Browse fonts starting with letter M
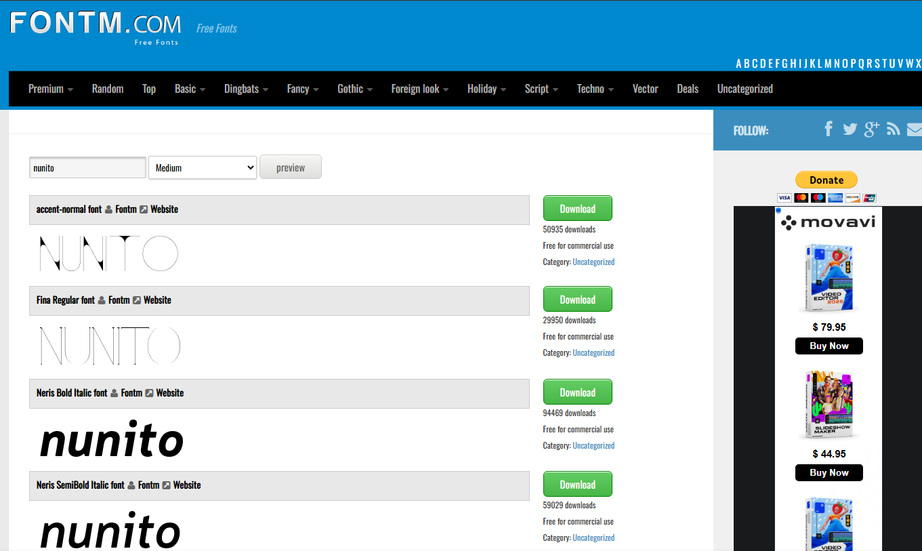 click(828, 64)
